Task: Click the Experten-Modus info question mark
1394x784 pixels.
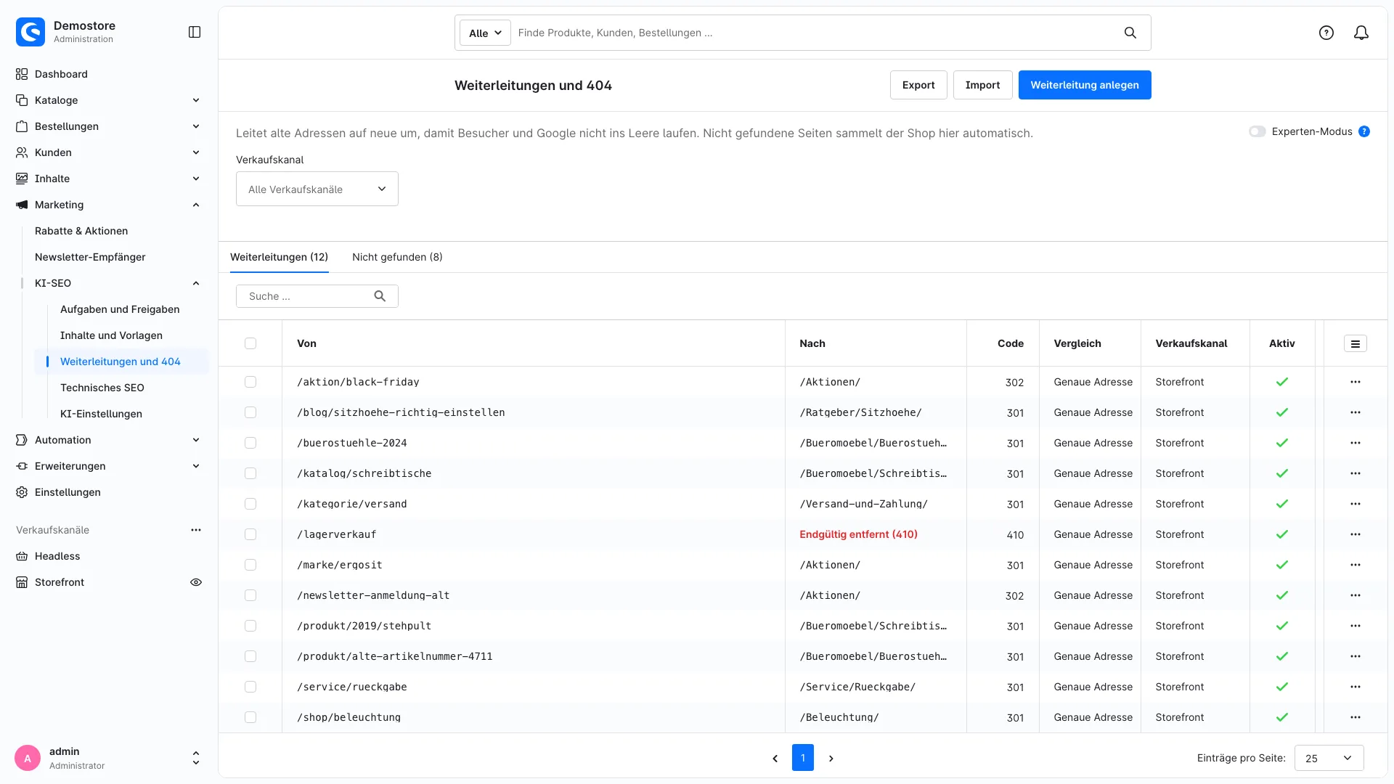Action: [x=1364, y=131]
